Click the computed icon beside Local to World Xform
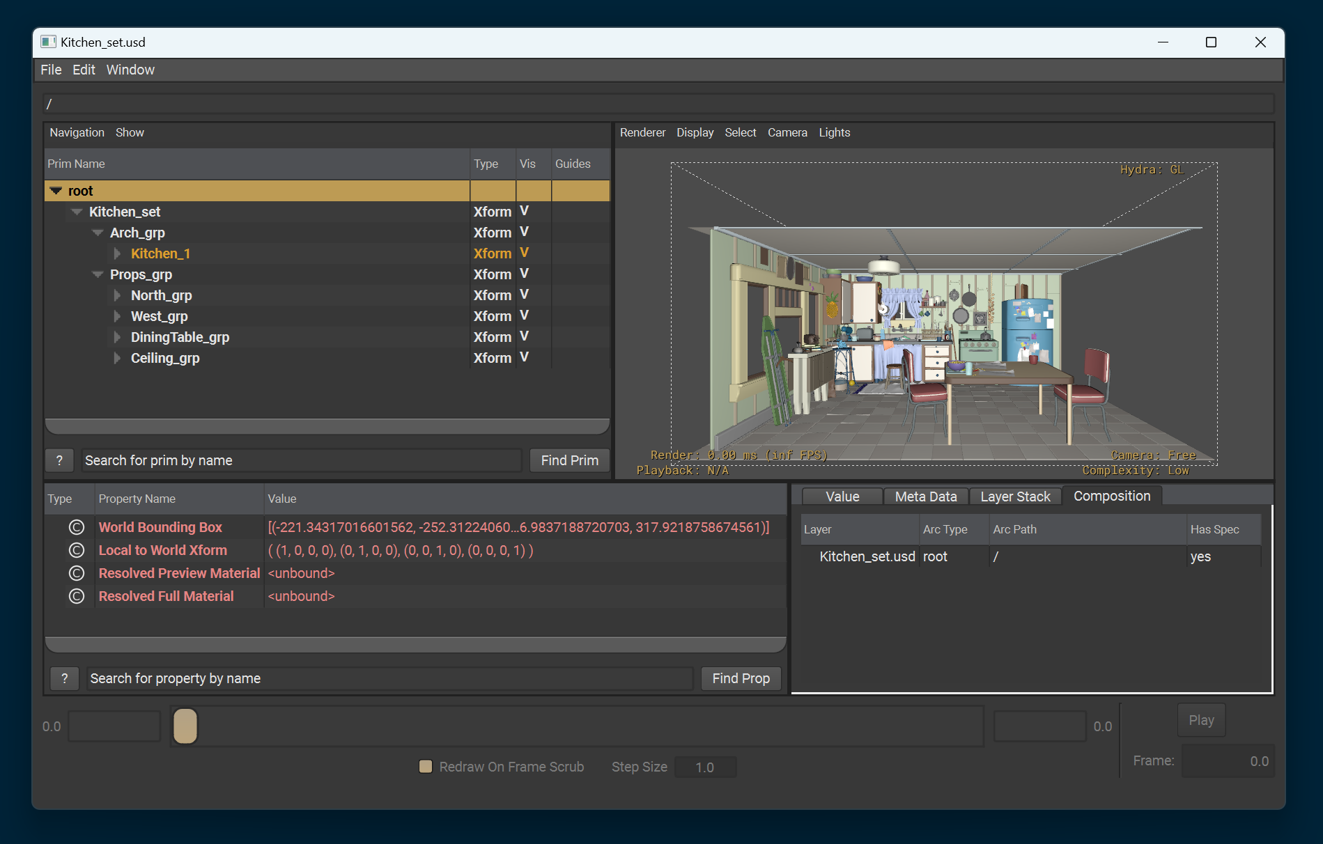Screen dimensions: 1323x844 point(77,550)
